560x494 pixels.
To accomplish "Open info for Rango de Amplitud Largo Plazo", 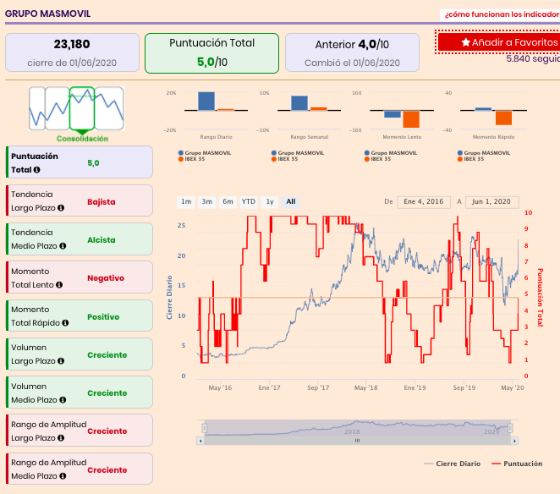I will click(x=61, y=438).
